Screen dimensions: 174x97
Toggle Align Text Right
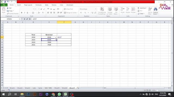click(54, 13)
